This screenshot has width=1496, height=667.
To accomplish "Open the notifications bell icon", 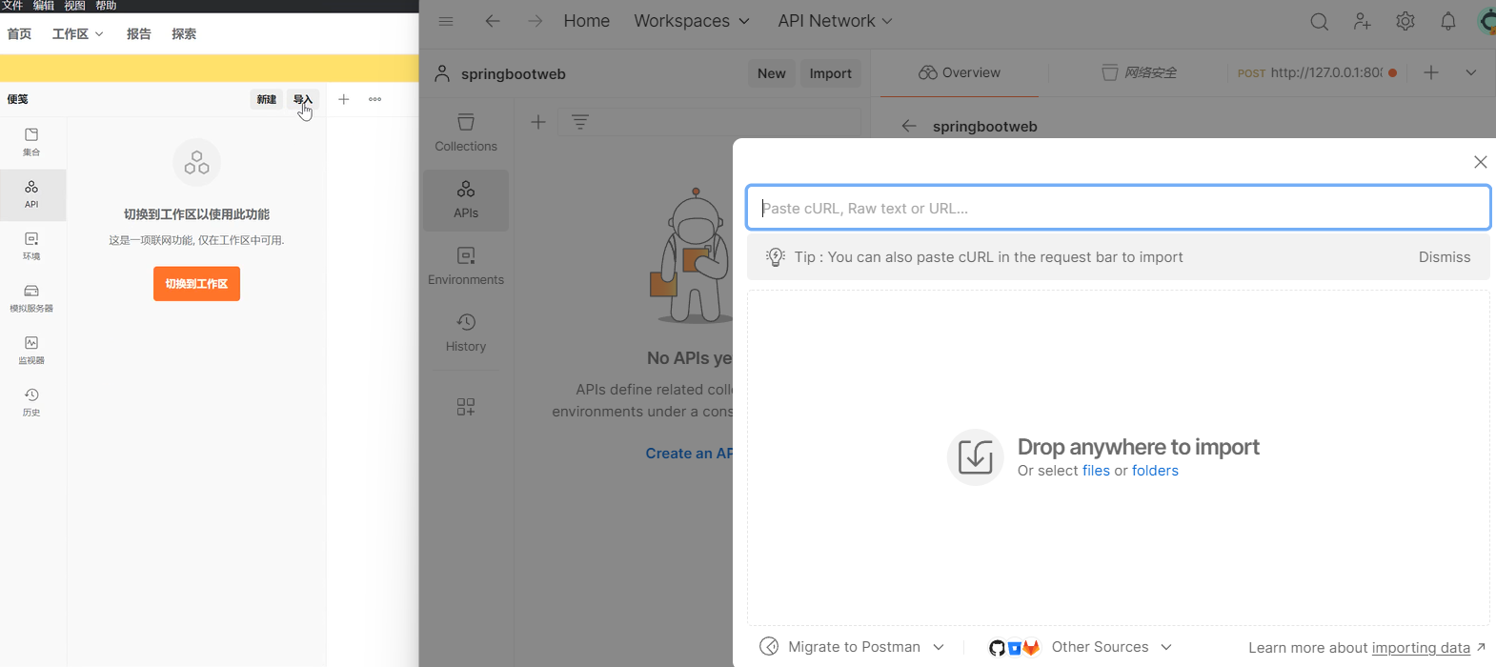I will 1448,22.
